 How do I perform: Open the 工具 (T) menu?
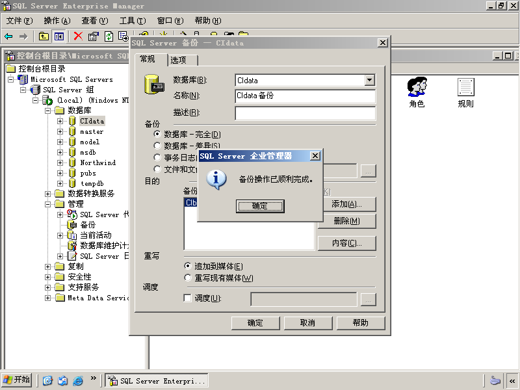[x=133, y=21]
